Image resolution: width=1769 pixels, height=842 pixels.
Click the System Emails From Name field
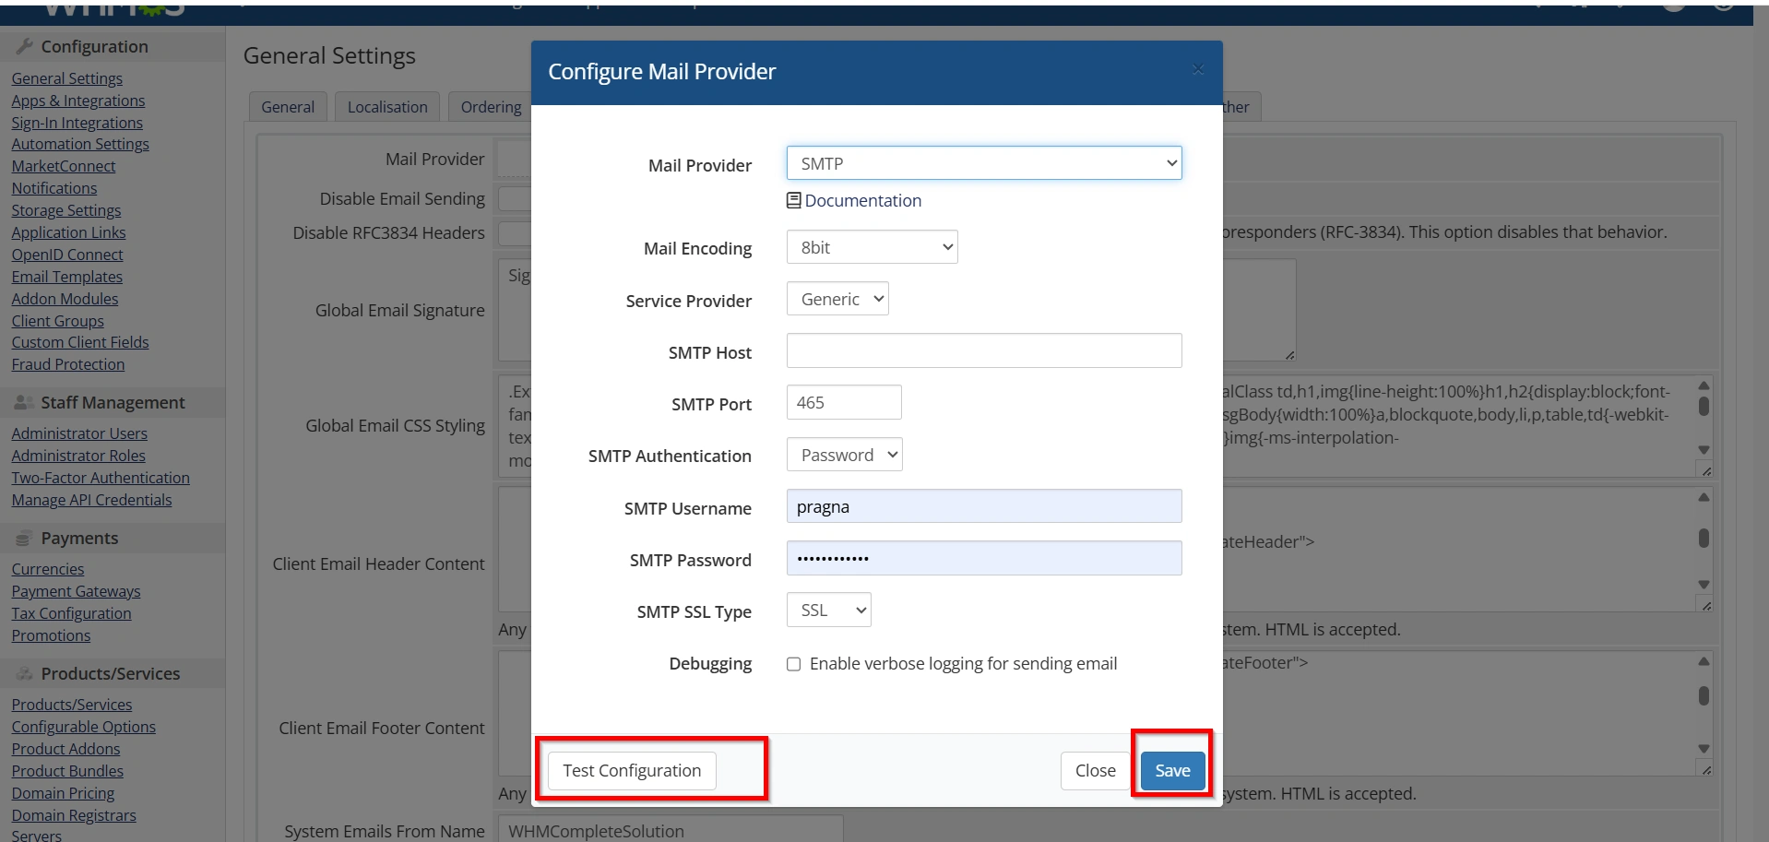click(x=671, y=830)
